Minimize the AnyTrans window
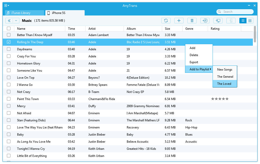This screenshot has width=260, height=164. click(x=249, y=5)
